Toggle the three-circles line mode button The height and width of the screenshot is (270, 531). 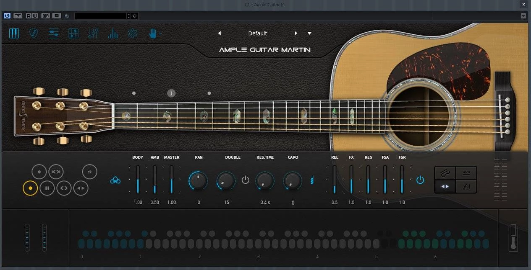click(466, 172)
